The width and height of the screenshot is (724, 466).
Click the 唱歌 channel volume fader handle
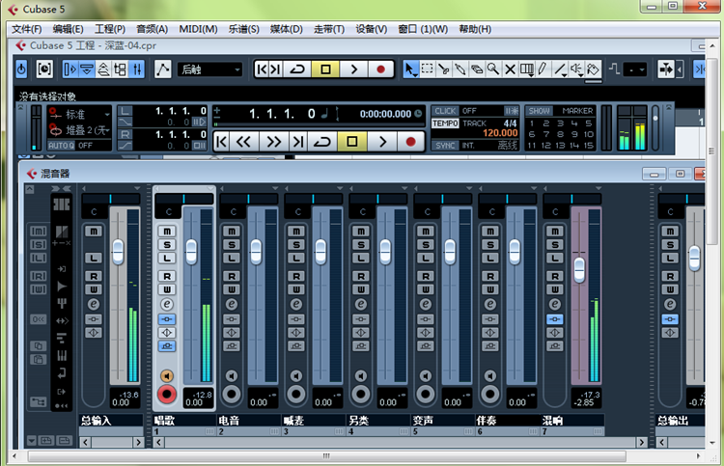click(191, 252)
